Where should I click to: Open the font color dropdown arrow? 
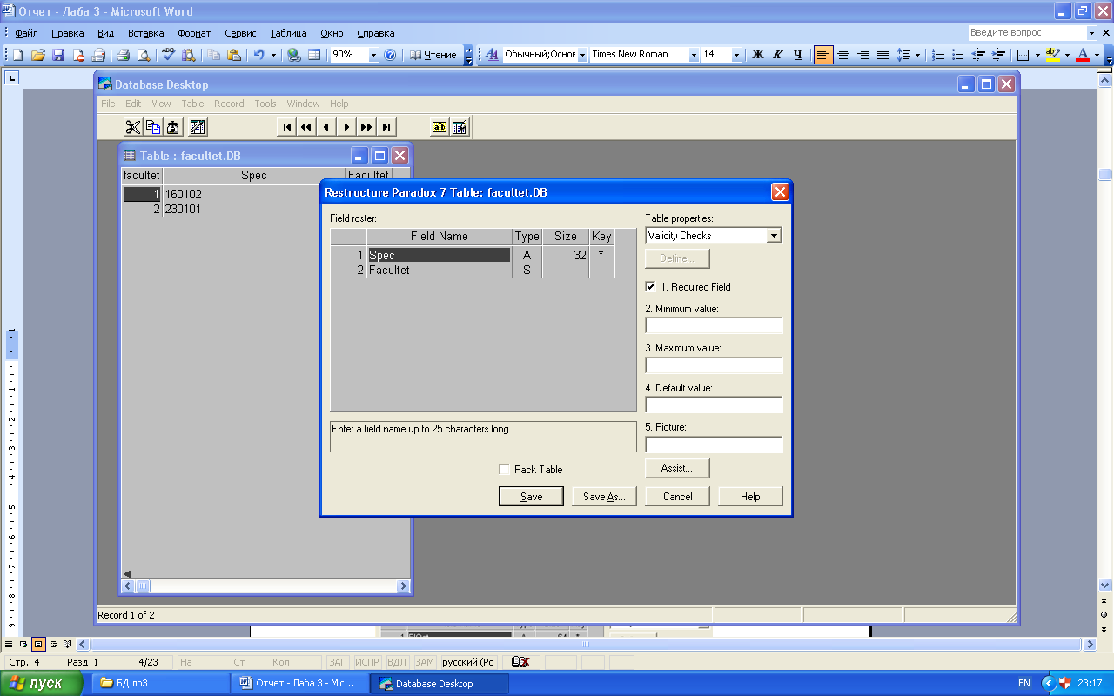[x=1097, y=55]
